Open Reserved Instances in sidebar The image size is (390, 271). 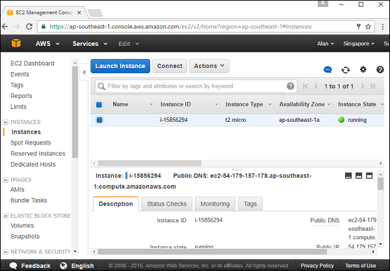pos(38,154)
